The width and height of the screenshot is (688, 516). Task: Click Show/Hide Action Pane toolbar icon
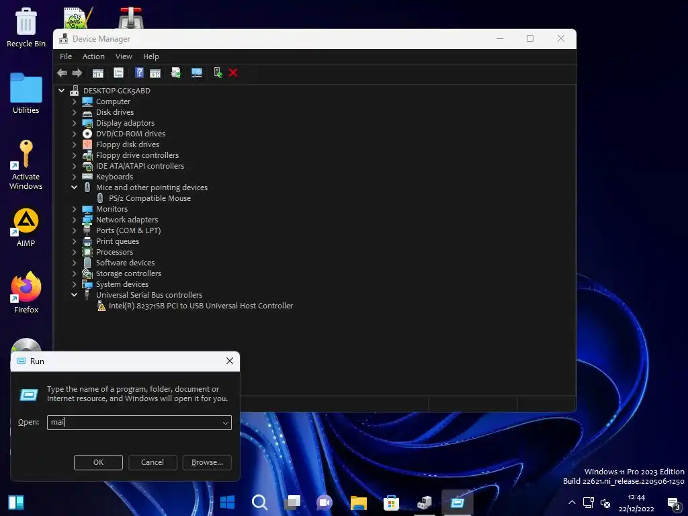[155, 73]
